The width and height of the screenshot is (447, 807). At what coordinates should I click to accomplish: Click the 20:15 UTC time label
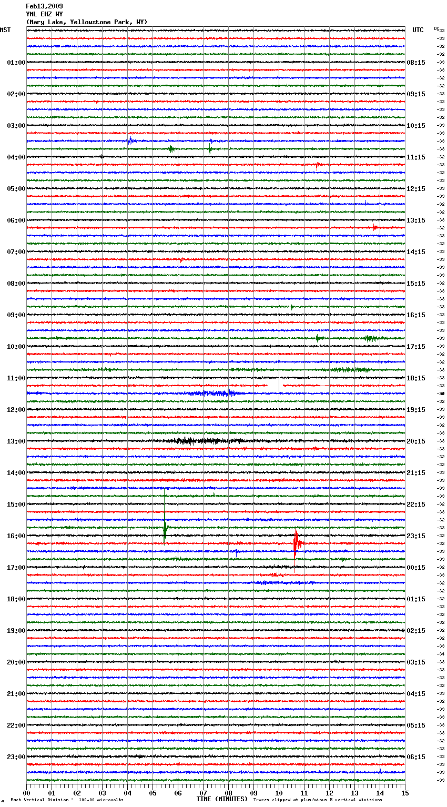point(416,441)
